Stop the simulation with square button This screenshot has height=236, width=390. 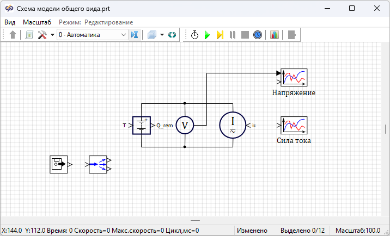(x=245, y=35)
